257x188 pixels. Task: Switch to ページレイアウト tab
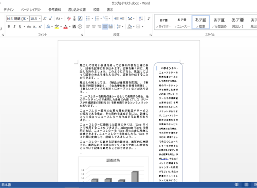pyautogui.click(x=31, y=10)
